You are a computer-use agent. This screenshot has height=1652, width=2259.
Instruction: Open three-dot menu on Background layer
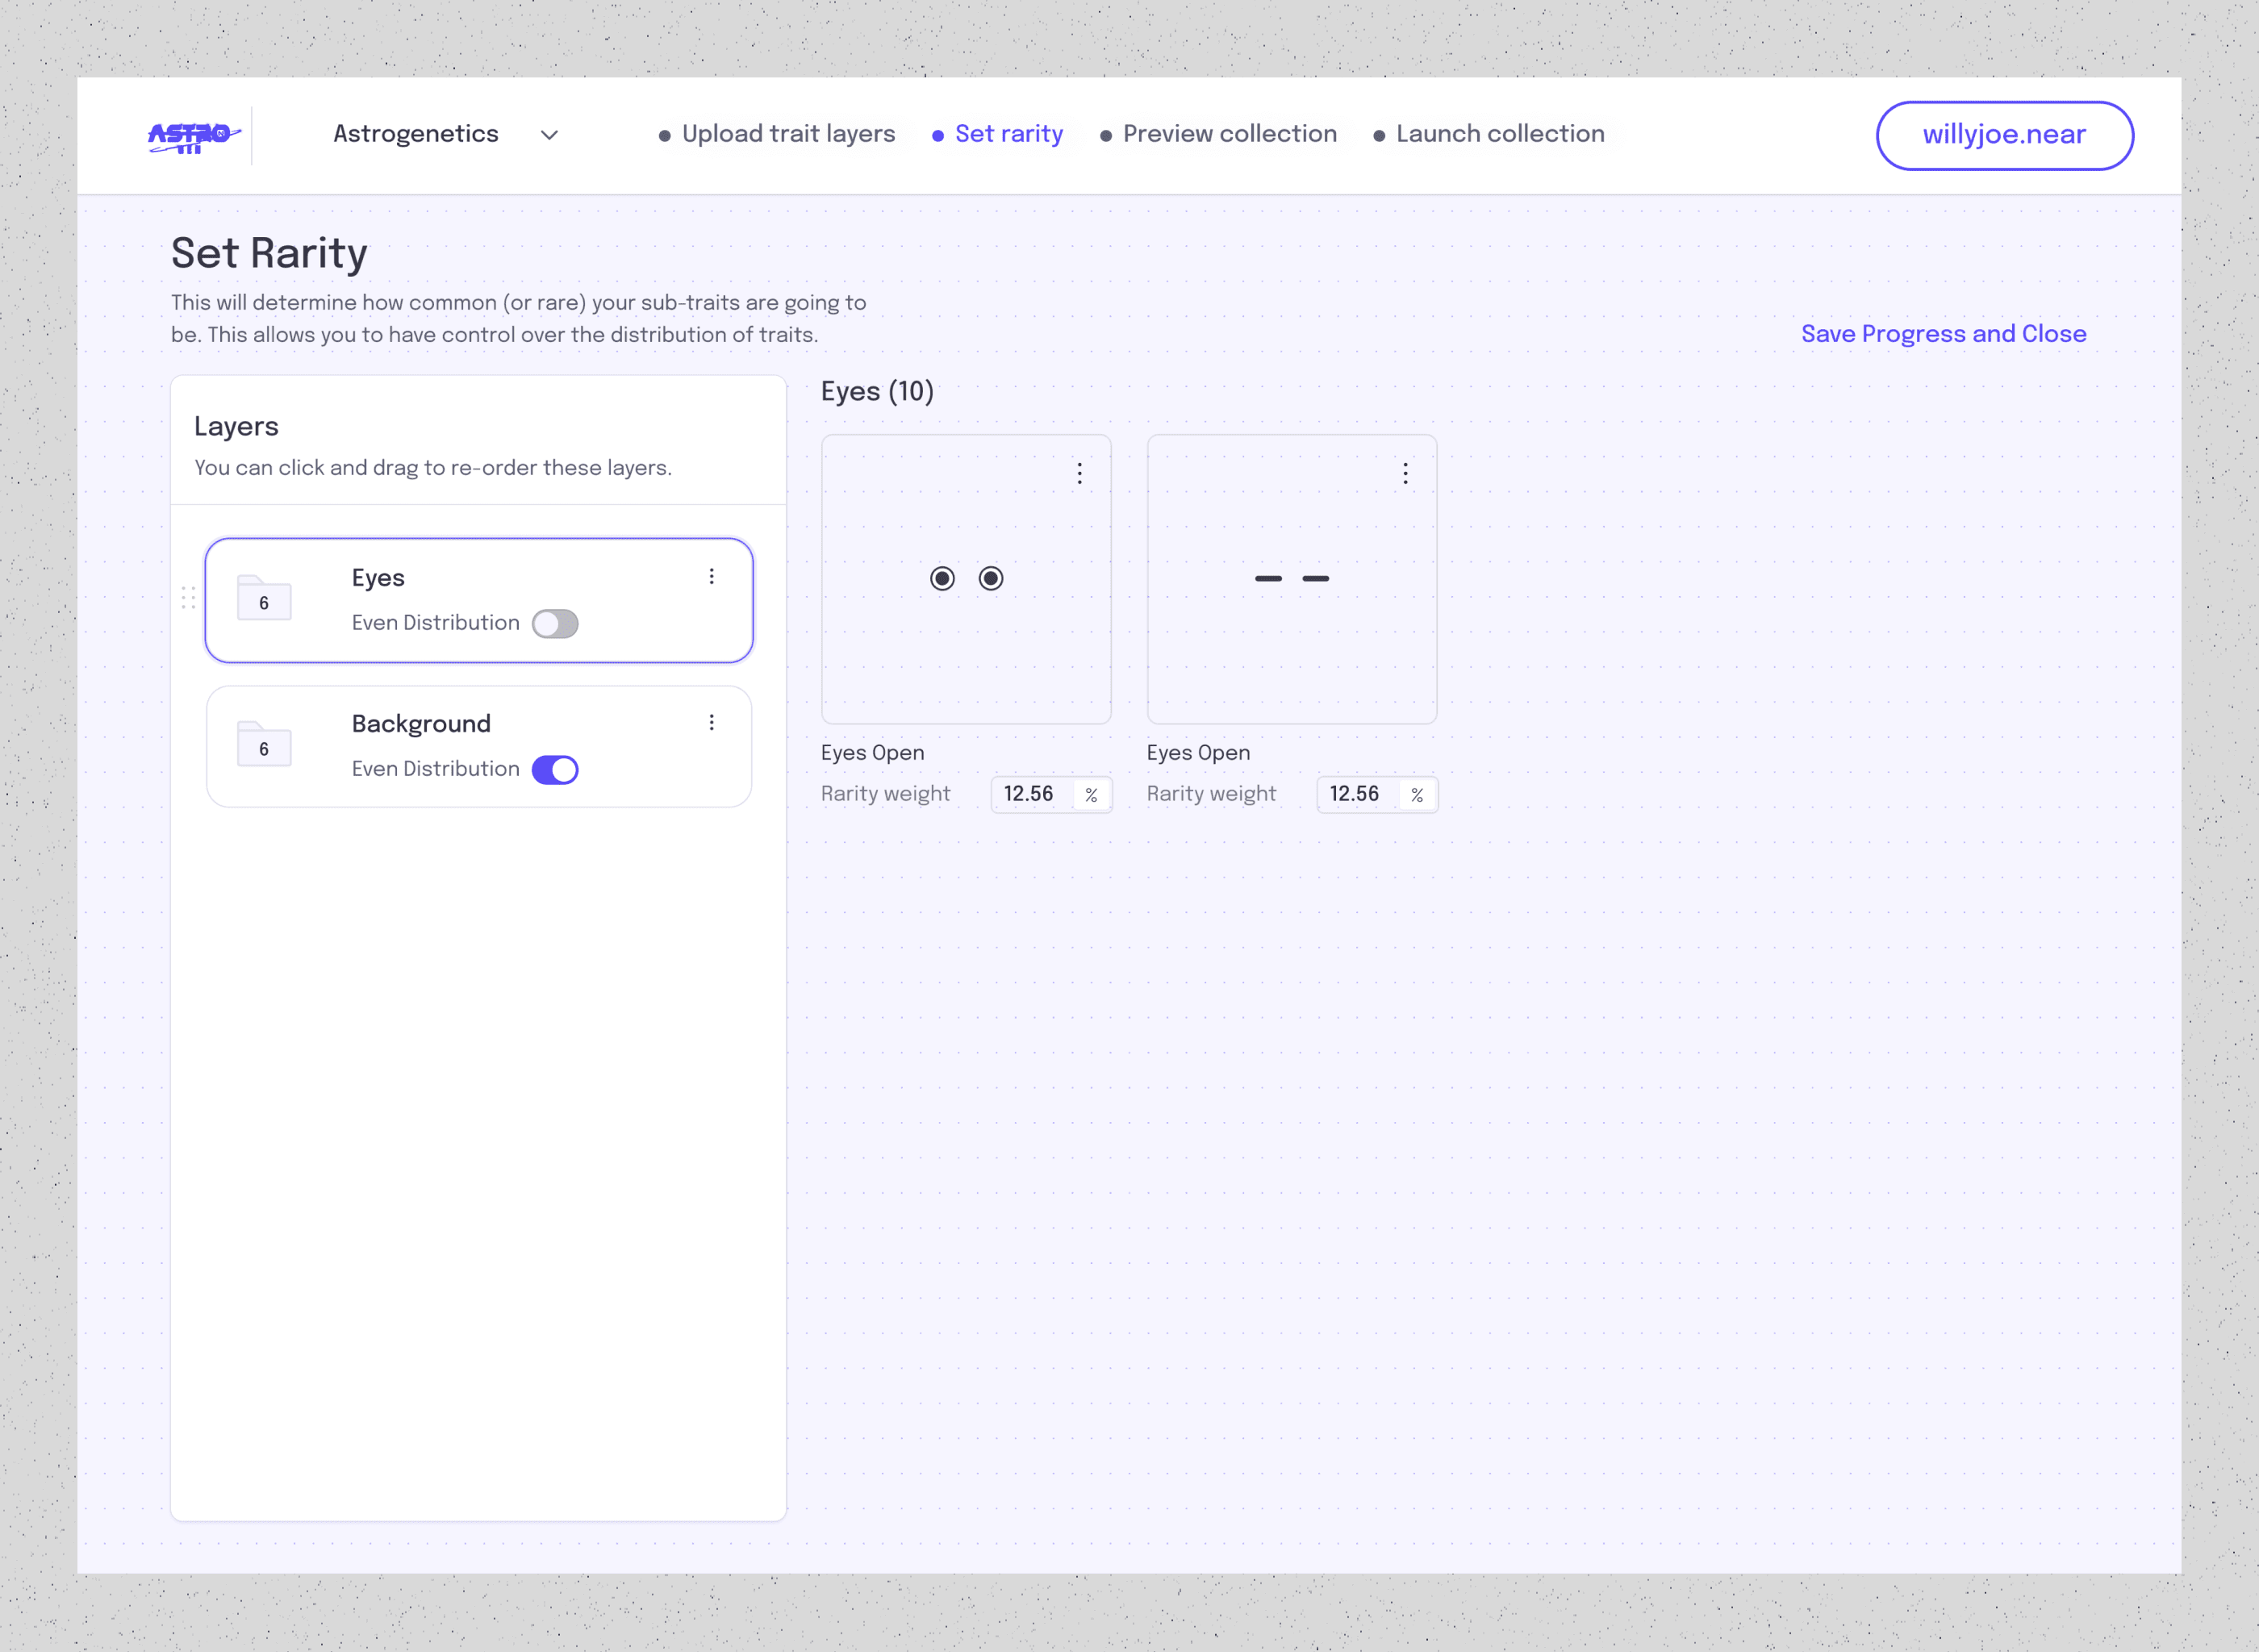point(711,723)
